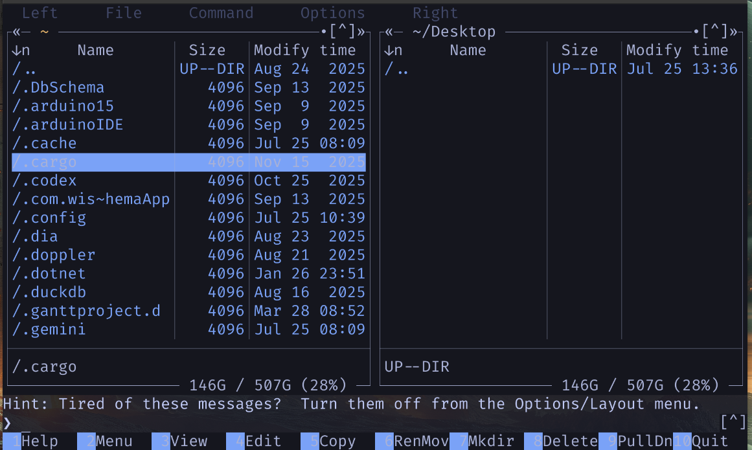Viewport: 752px width, 450px height.
Task: Select the /.arduinoIDE directory row
Action: coord(188,124)
